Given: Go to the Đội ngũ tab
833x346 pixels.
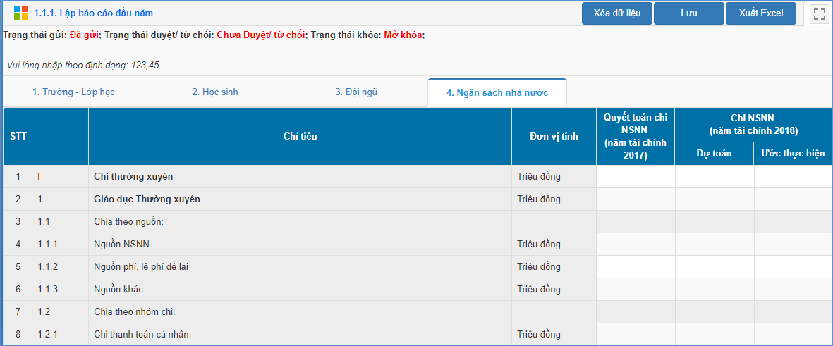Looking at the screenshot, I should tap(356, 92).
